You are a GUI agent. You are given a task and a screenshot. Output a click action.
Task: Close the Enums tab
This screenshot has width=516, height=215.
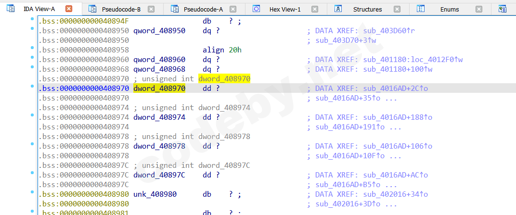479,9
